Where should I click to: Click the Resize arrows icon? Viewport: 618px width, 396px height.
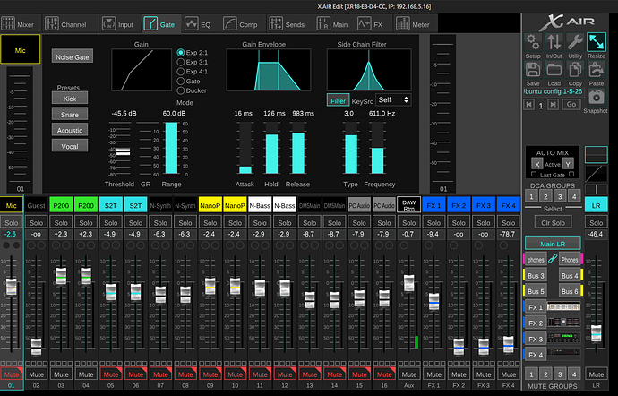[x=597, y=42]
